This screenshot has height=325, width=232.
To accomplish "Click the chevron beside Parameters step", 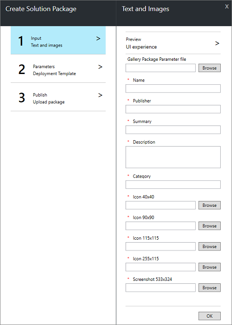I will click(101, 67).
